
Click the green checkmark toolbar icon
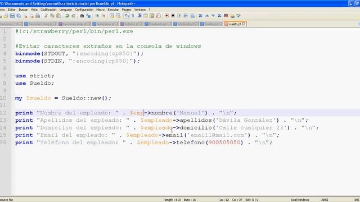(238, 16)
